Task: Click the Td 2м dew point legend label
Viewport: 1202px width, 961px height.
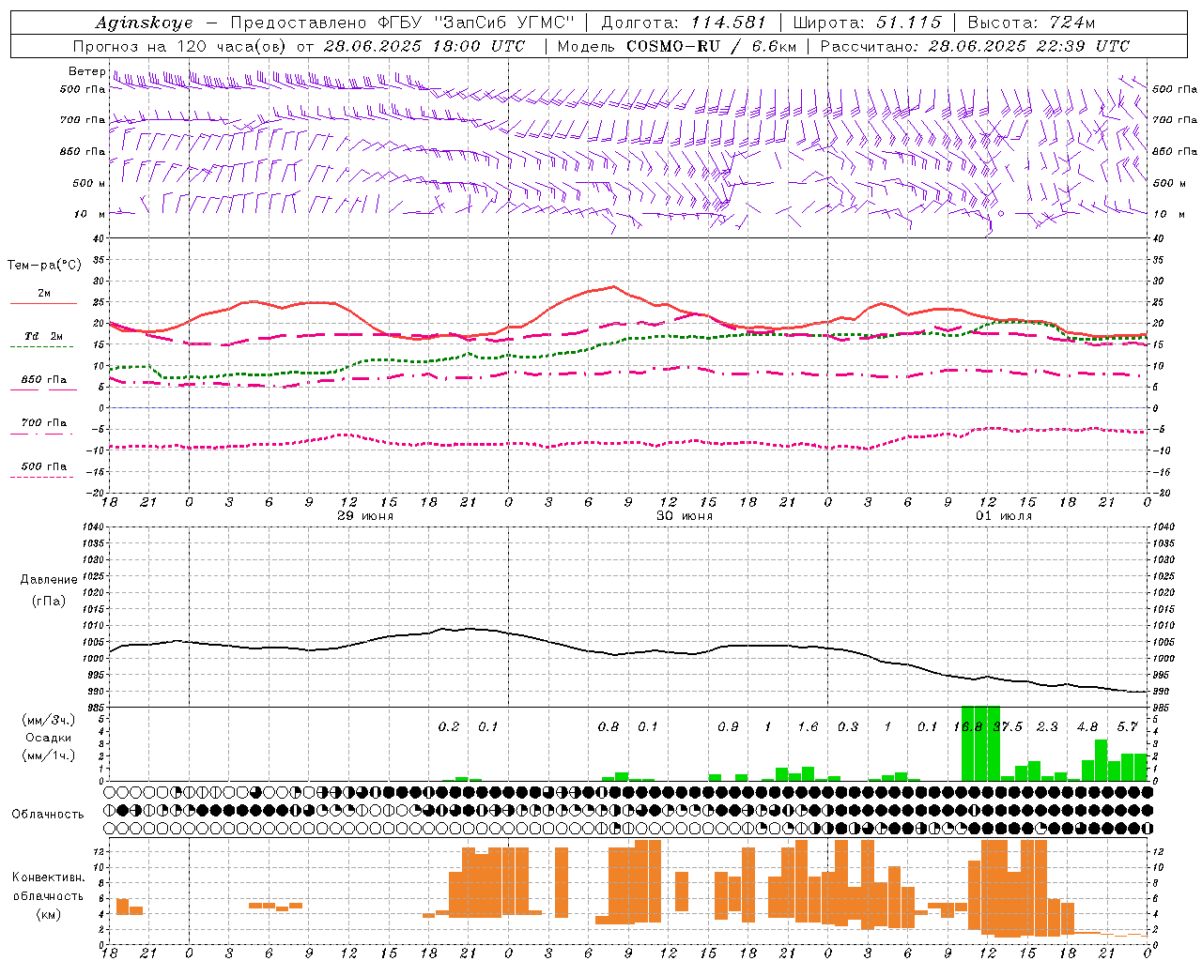Action: 44,336
